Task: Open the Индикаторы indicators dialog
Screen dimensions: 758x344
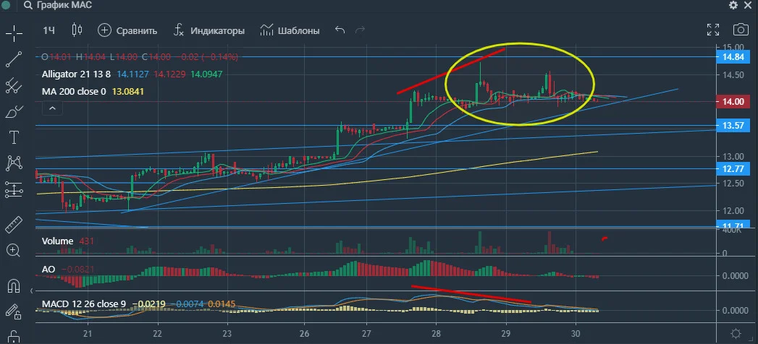Action: click(x=209, y=30)
